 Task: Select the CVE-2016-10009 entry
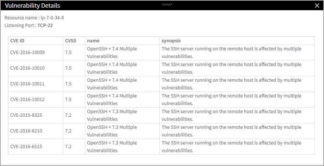pos(27,53)
